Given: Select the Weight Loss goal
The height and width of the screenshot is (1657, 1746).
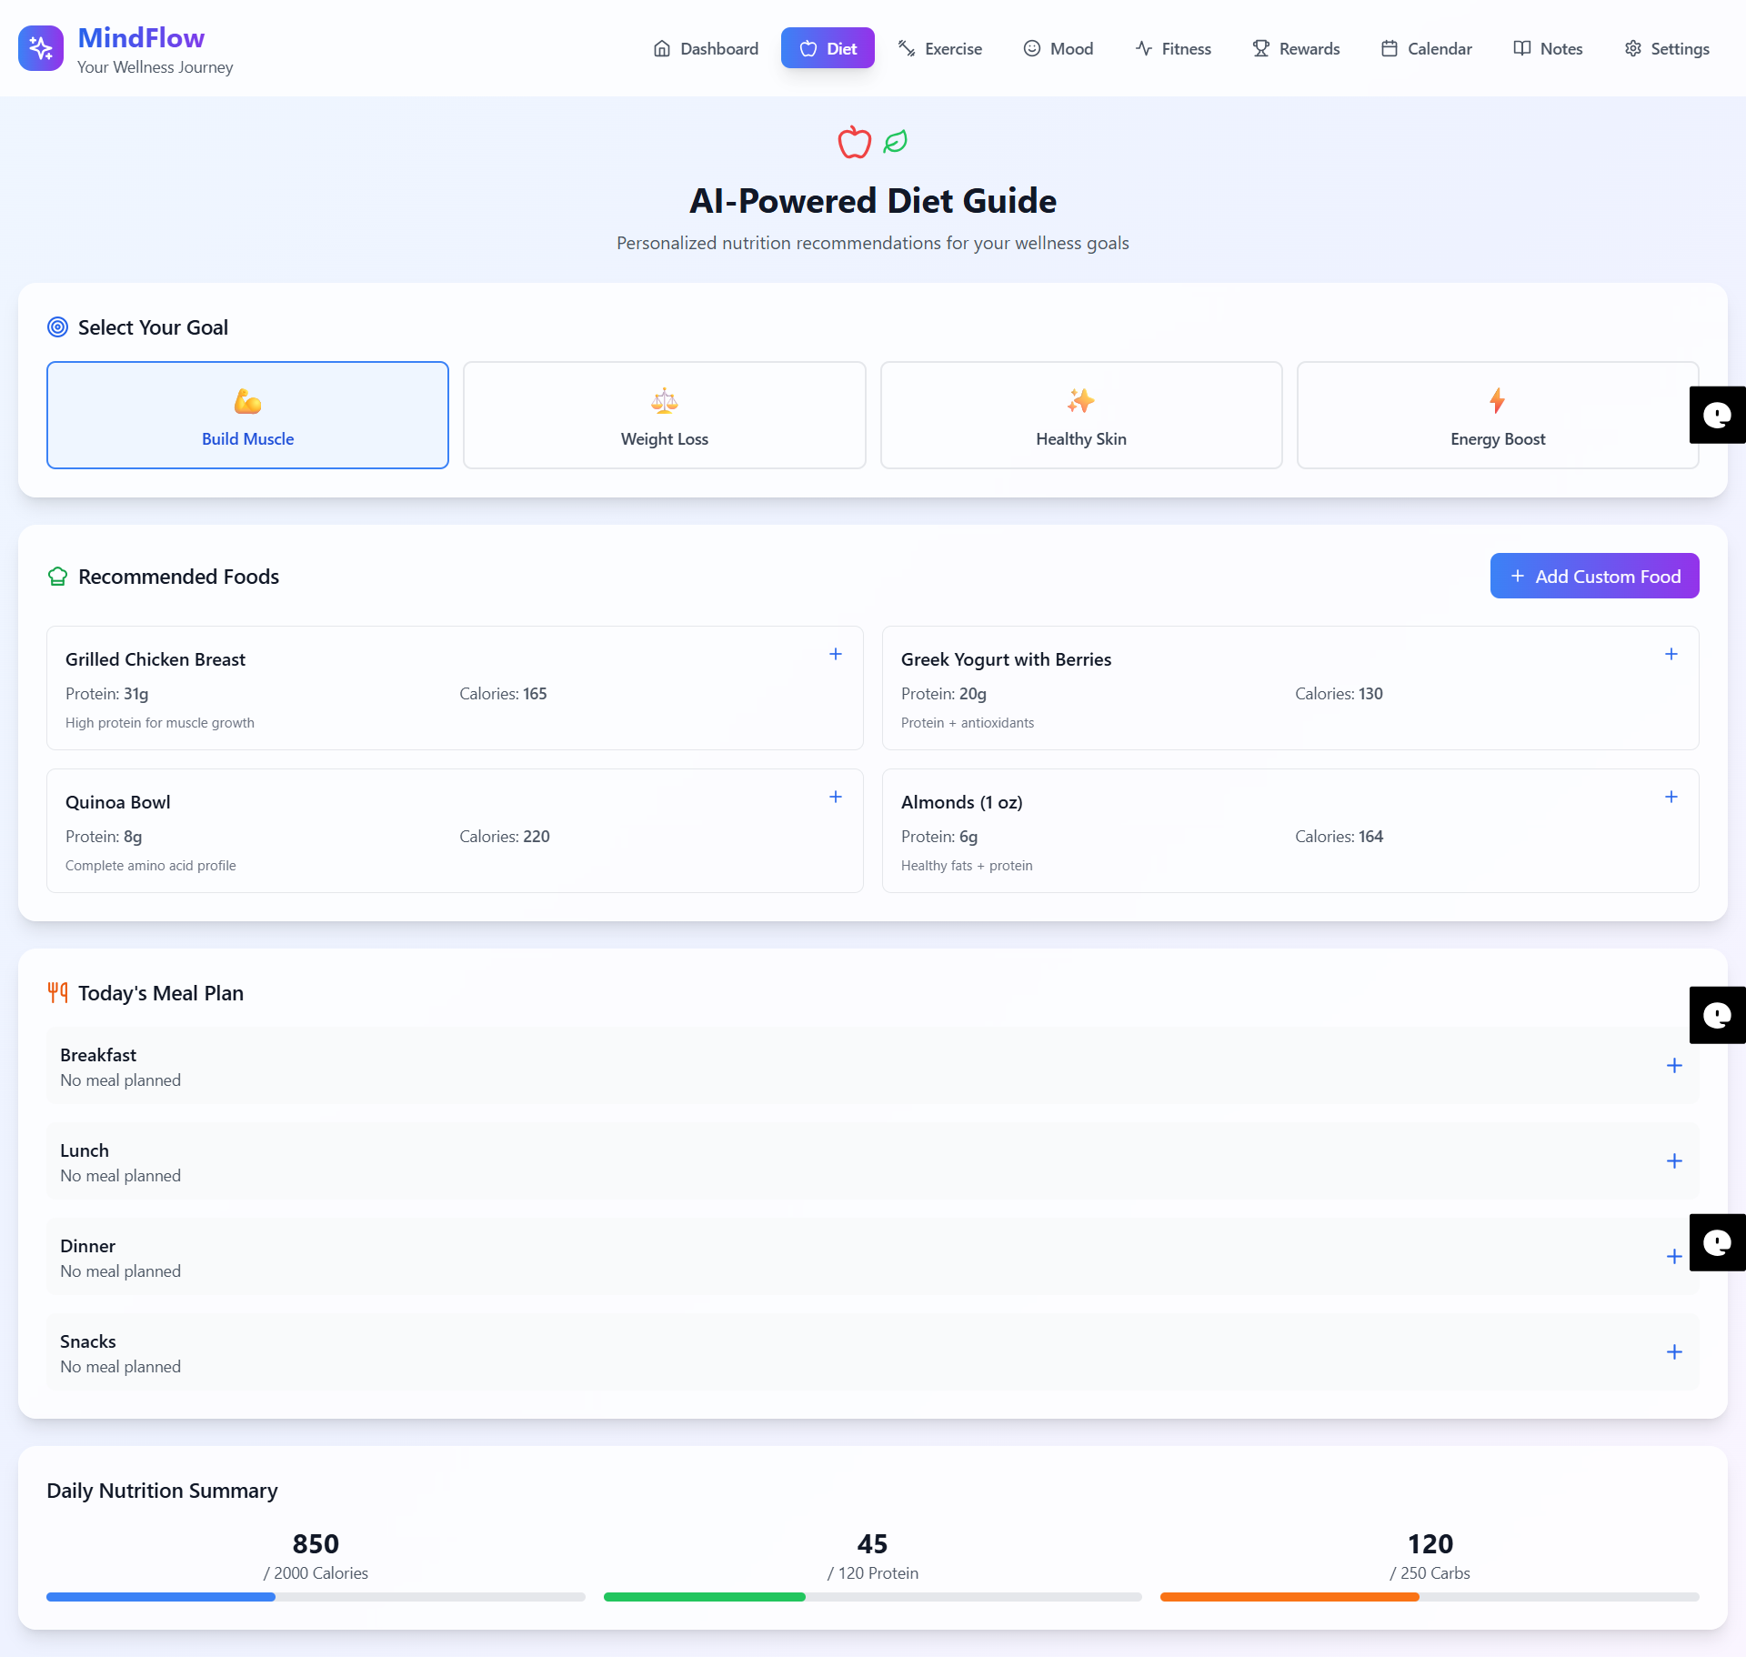Looking at the screenshot, I should pyautogui.click(x=664, y=416).
